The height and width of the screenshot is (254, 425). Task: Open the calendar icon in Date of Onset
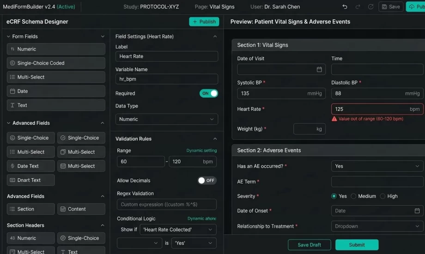tap(417, 211)
